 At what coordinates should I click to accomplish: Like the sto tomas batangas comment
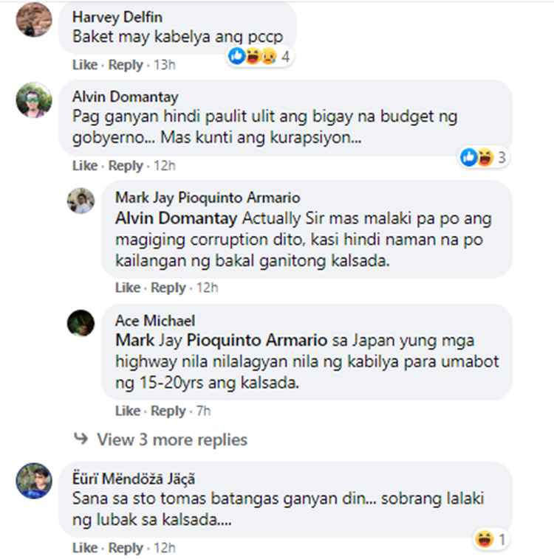coord(85,548)
